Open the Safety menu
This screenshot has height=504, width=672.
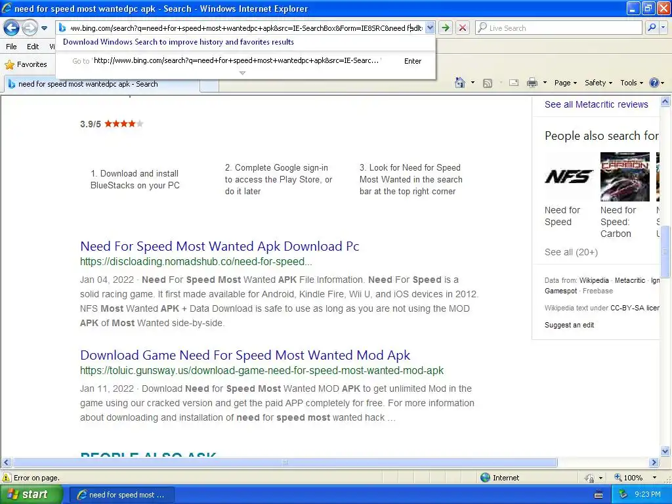point(598,83)
